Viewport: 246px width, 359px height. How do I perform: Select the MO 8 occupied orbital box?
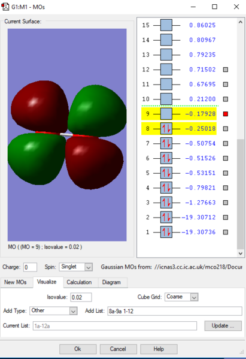click(x=166, y=129)
